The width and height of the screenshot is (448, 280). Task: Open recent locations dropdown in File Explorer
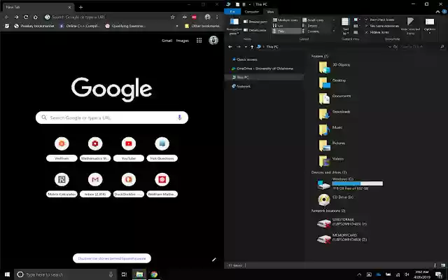pos(246,47)
